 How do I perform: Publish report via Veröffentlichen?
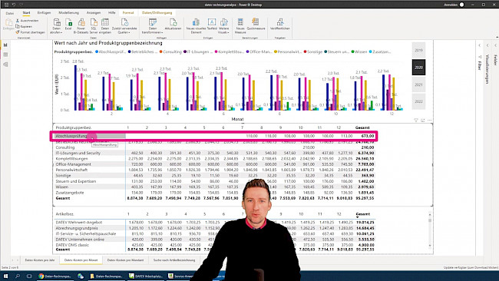tap(280, 25)
